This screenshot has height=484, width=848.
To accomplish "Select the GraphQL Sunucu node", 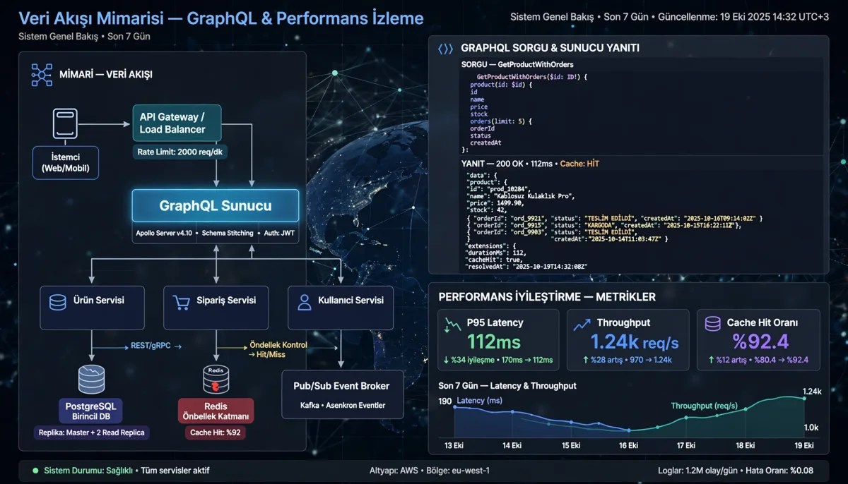I will tap(216, 206).
